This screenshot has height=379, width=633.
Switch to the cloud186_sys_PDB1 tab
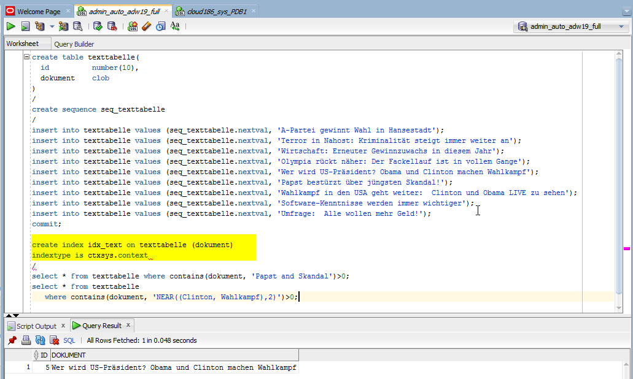pos(217,11)
